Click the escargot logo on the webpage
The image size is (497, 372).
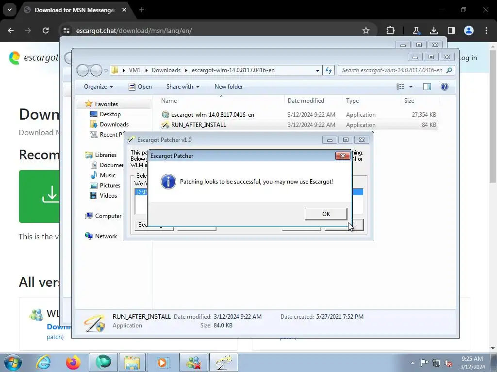click(x=33, y=58)
